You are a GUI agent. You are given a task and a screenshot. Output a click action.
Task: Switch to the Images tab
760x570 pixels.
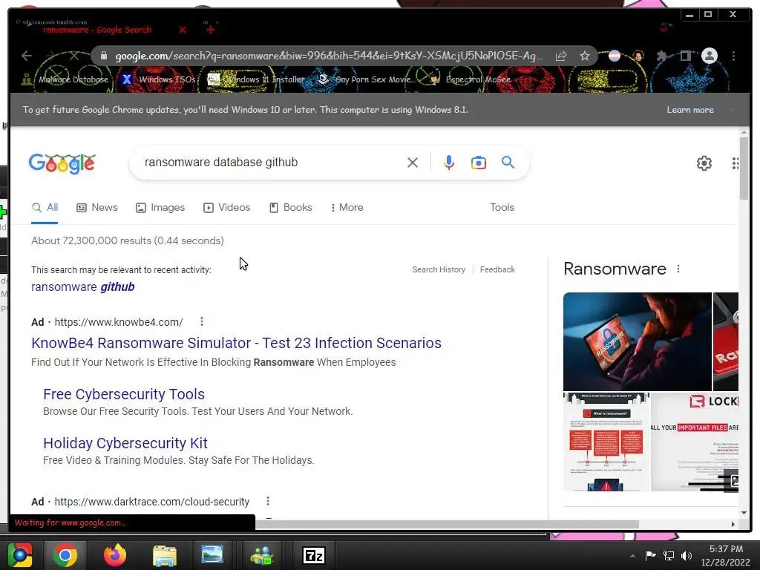[x=160, y=208]
